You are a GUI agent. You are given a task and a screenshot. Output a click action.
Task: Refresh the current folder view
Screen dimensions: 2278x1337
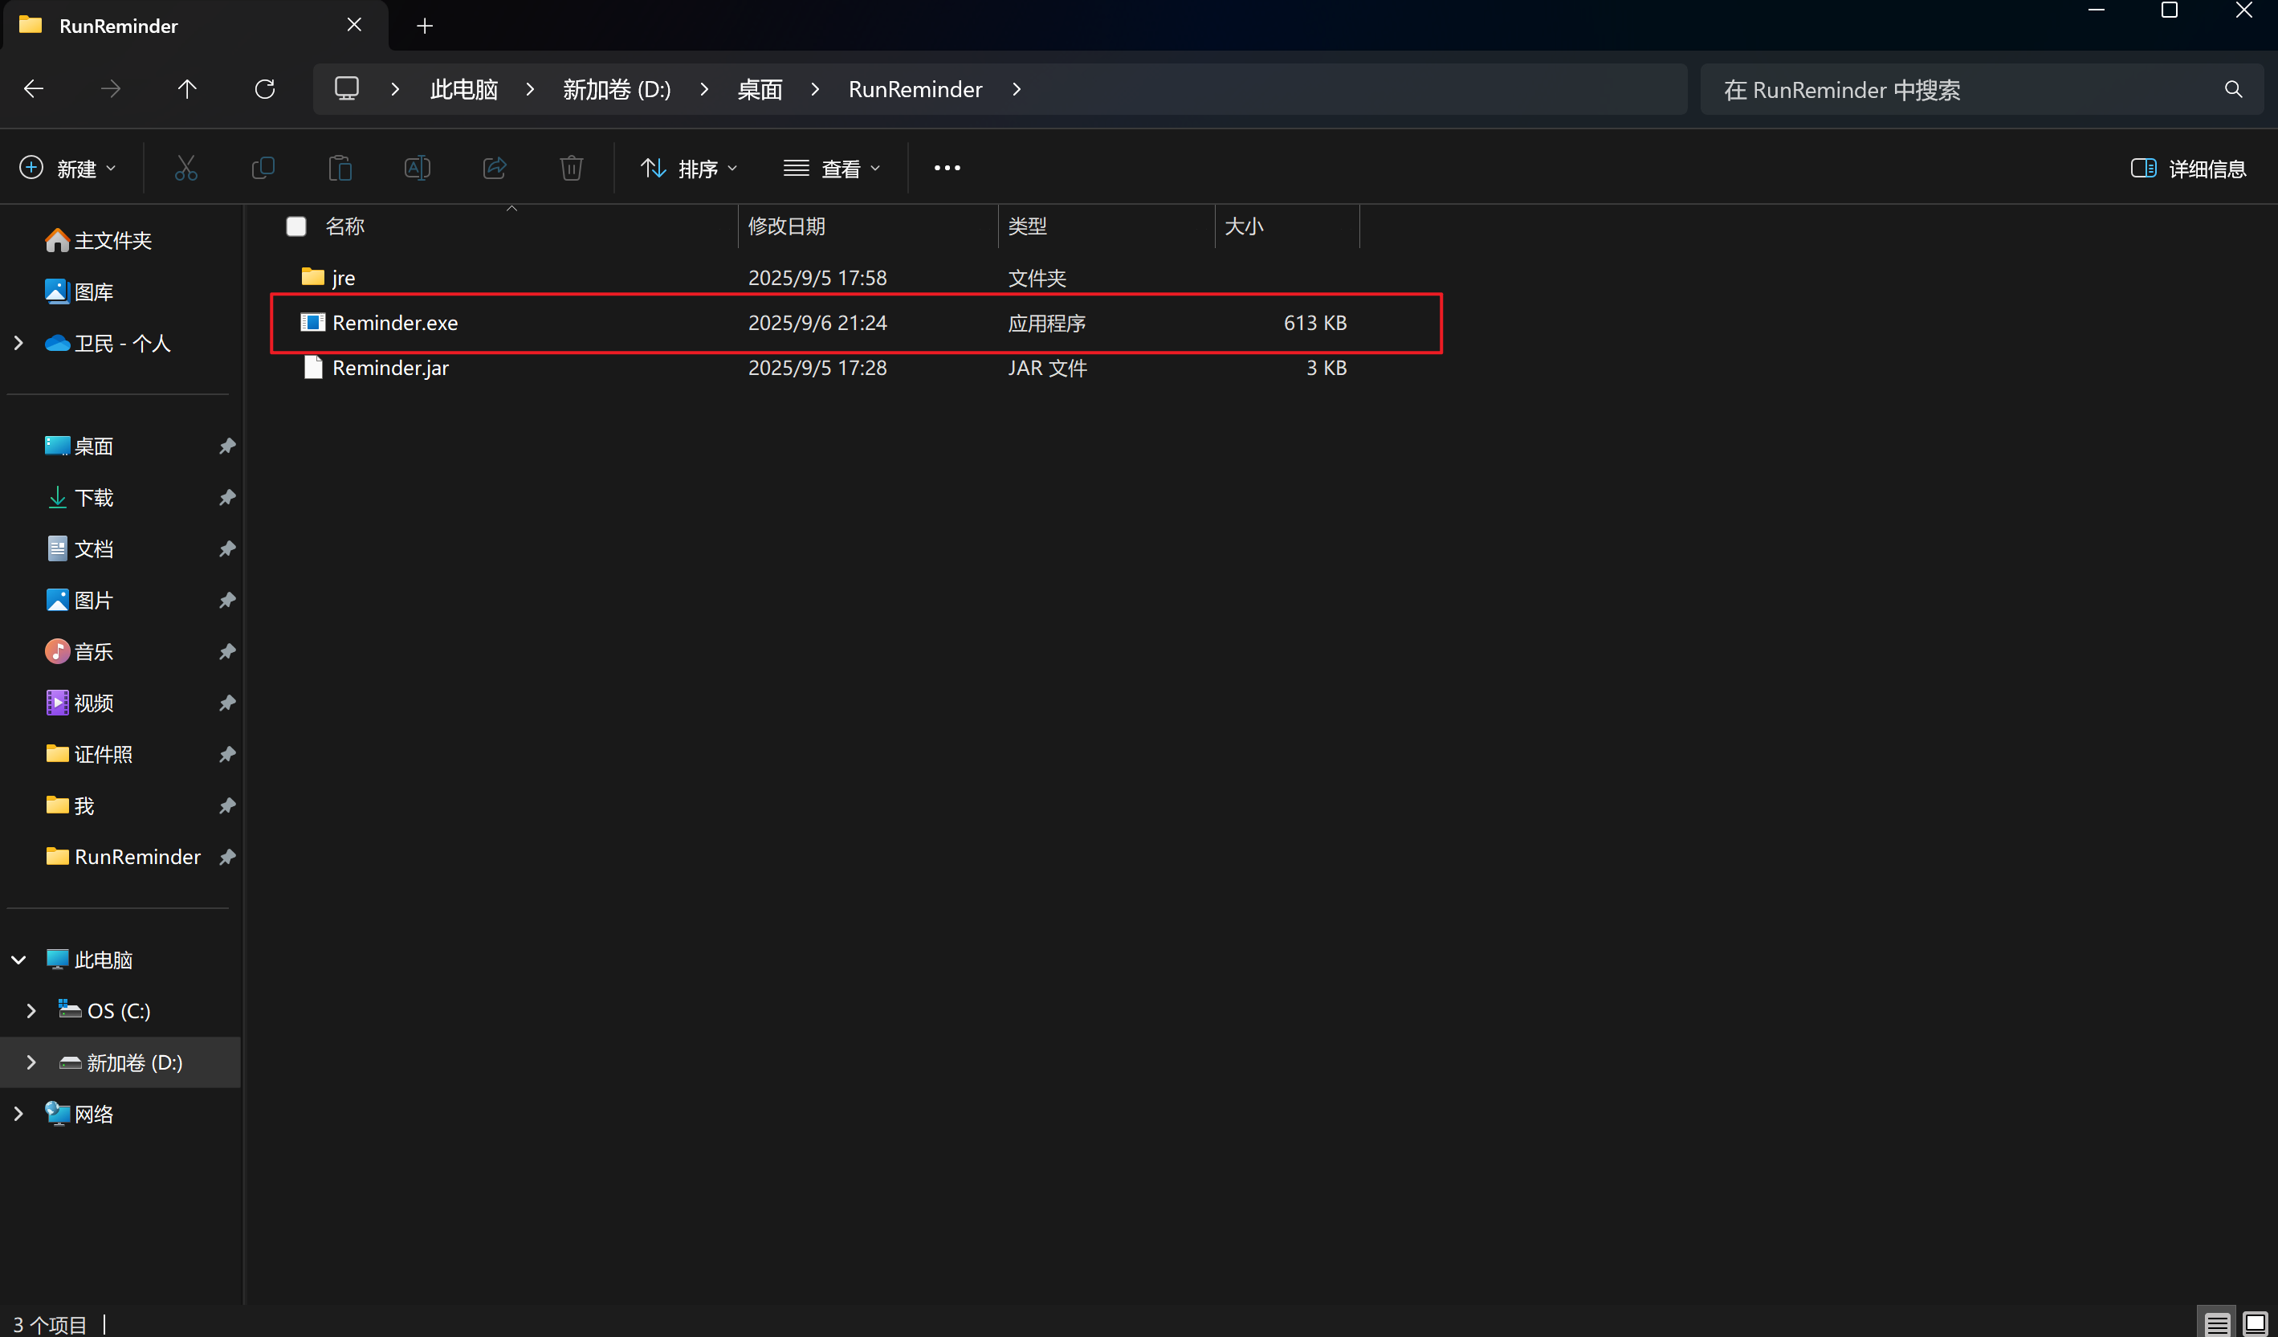265,89
